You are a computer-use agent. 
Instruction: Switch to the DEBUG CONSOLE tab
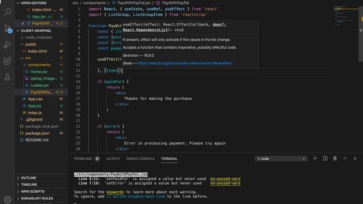pyautogui.click(x=140, y=159)
